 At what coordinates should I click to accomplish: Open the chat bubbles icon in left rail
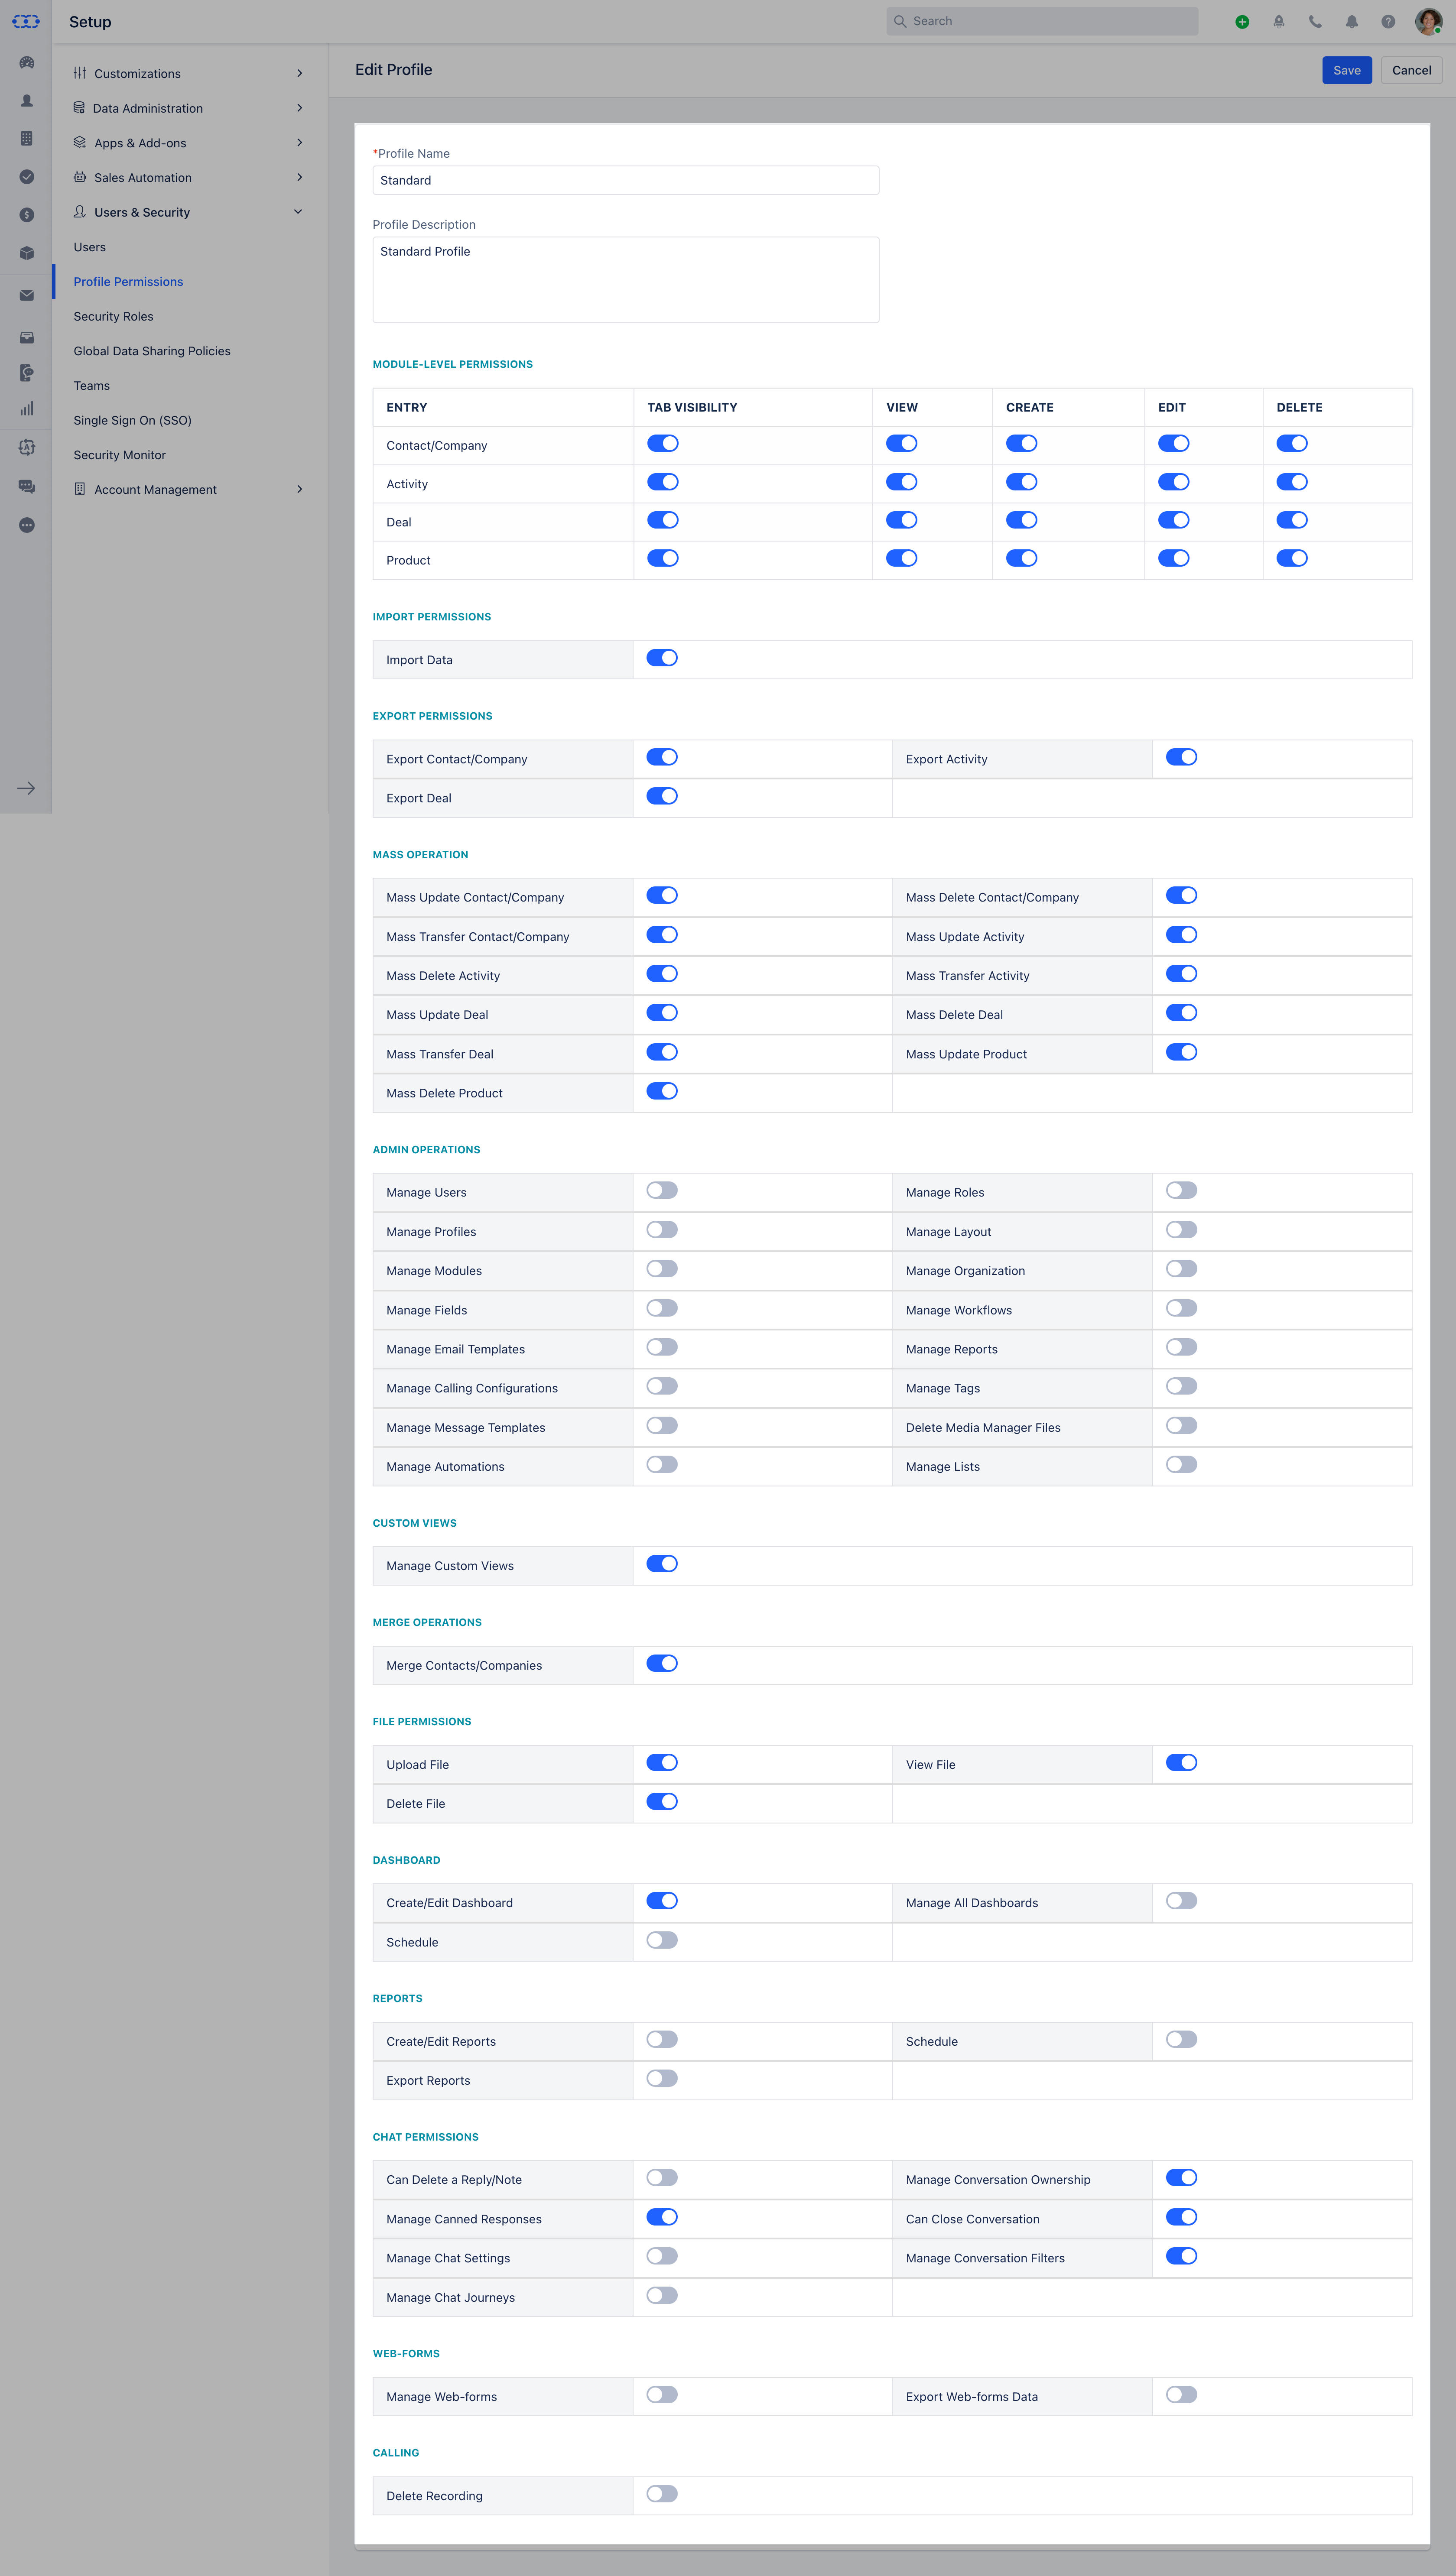pos(27,486)
